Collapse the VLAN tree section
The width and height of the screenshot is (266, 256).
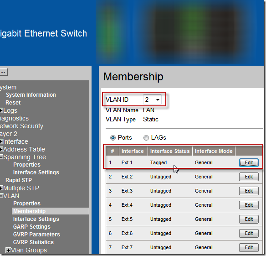[1, 196]
